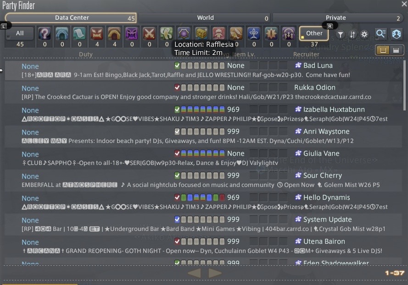This screenshot has width=408, height=285.
Task: Click cross-world icon beside Sour Cherry
Action: [x=298, y=175]
